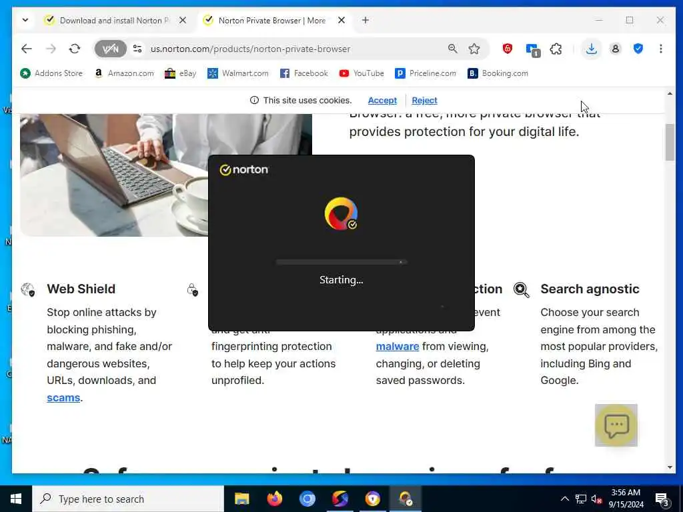Image resolution: width=683 pixels, height=512 pixels.
Task: Toggle the VPN button in address bar
Action: point(110,49)
